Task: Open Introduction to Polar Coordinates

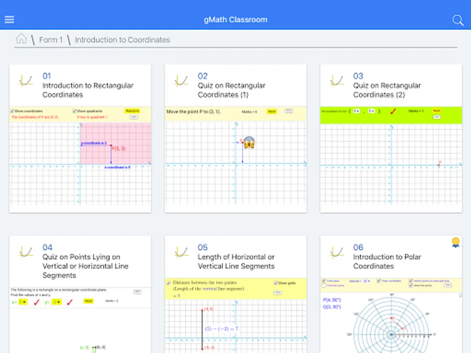Action: [x=387, y=261]
